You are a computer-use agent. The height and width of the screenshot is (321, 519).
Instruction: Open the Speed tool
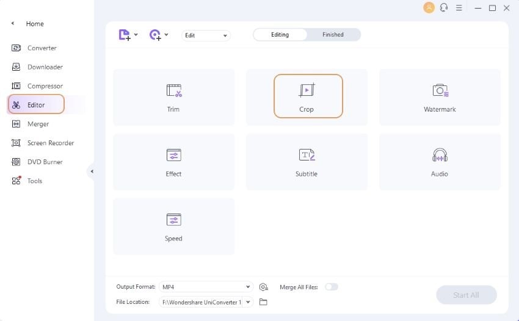(174, 226)
